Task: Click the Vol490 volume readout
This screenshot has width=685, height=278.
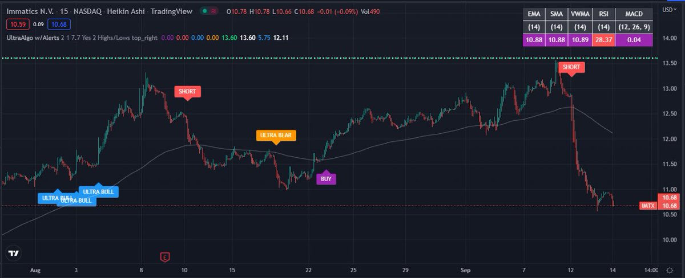Action: point(371,11)
